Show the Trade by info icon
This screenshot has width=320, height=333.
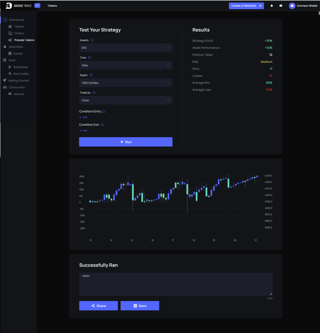(94, 92)
